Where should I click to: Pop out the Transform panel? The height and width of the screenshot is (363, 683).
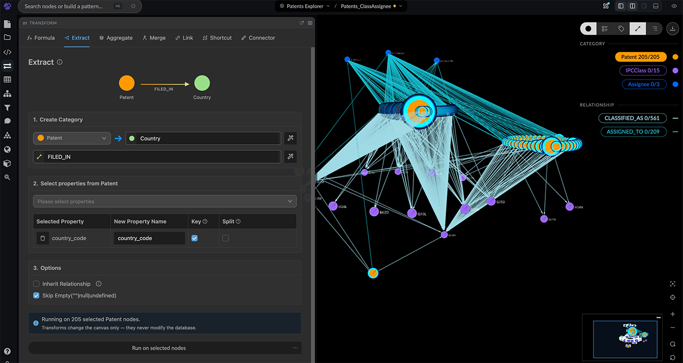tap(302, 23)
